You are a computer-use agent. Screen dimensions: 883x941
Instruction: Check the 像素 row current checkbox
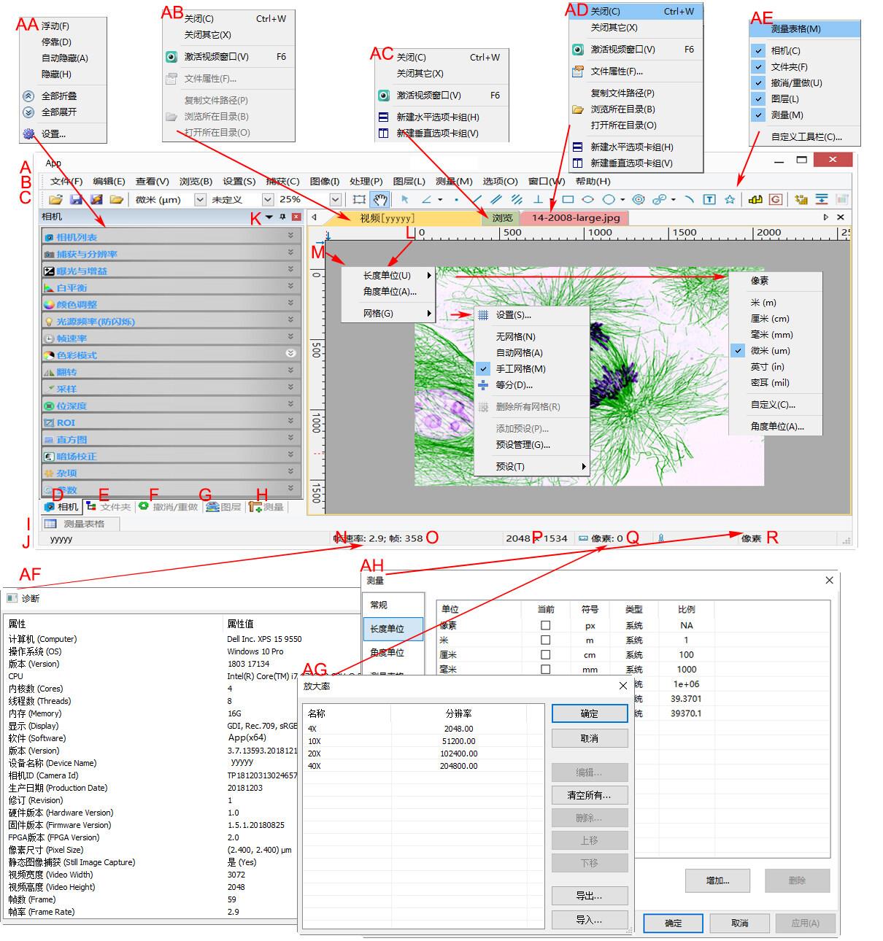click(x=545, y=626)
